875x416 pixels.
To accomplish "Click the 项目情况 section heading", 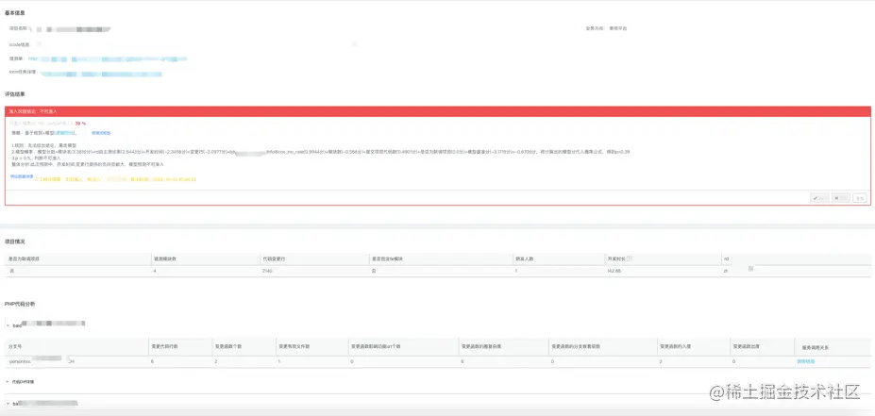I will (x=14, y=241).
